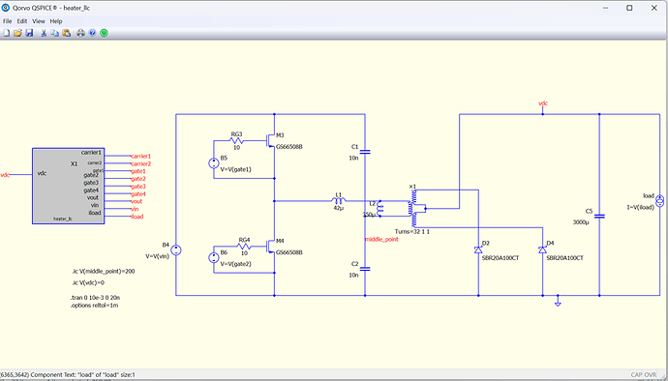The image size is (668, 381).
Task: Click the 3000µ value of capacitor C5
Action: (x=581, y=222)
